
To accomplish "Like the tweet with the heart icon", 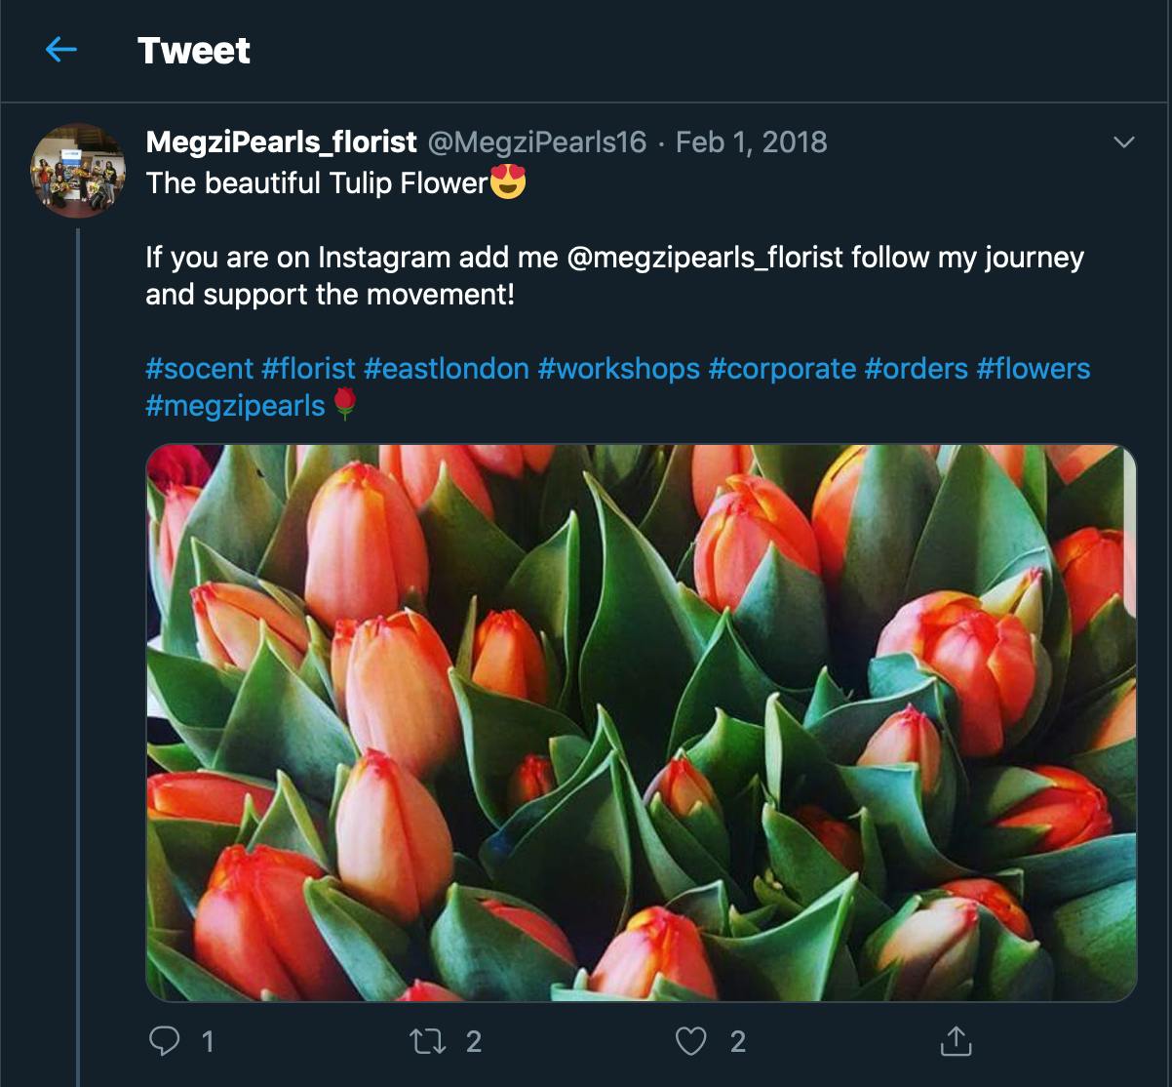I will 690,1041.
